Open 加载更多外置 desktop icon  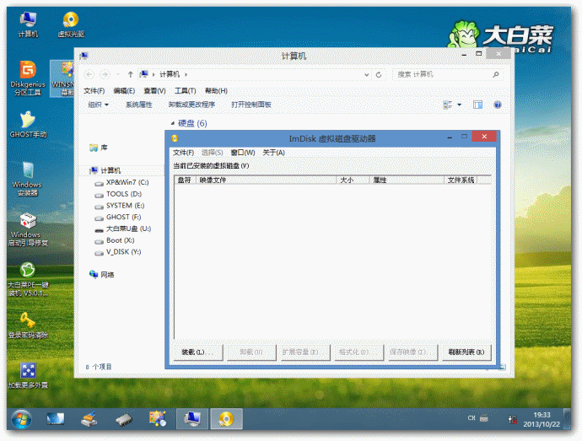[x=28, y=376]
